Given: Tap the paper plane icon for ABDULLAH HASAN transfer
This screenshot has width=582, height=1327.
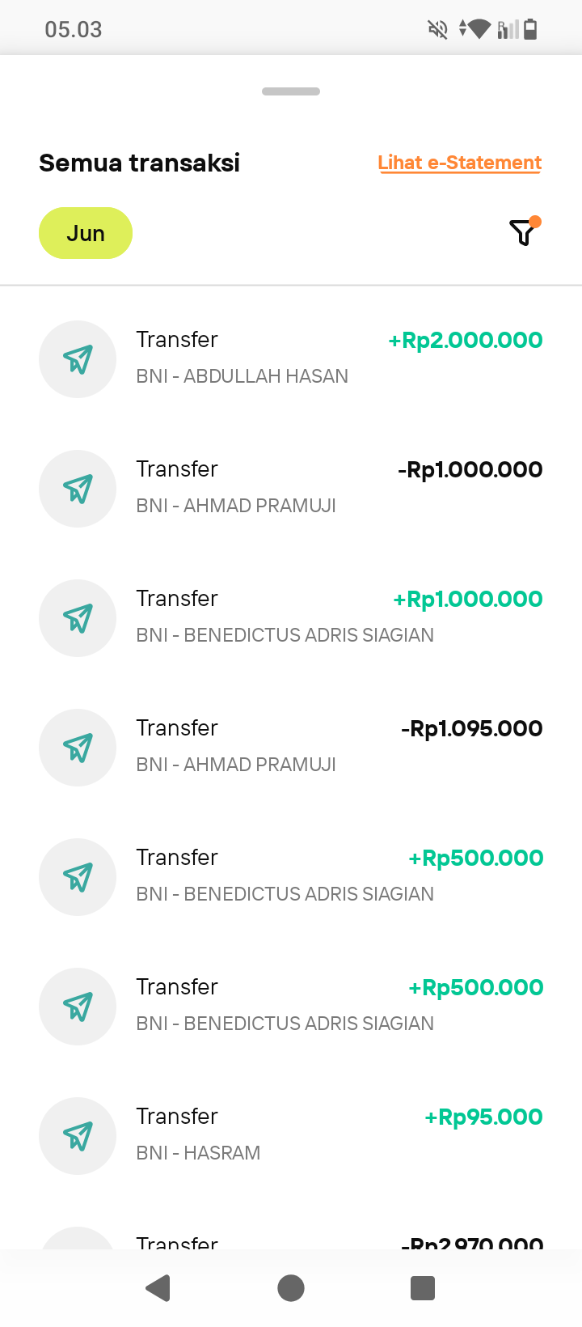Looking at the screenshot, I should 78,359.
